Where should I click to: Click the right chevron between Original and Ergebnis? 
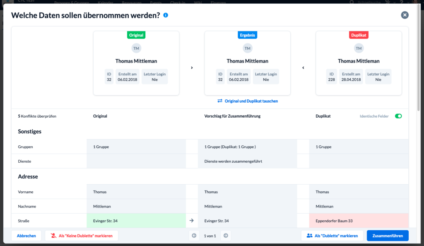click(x=192, y=68)
